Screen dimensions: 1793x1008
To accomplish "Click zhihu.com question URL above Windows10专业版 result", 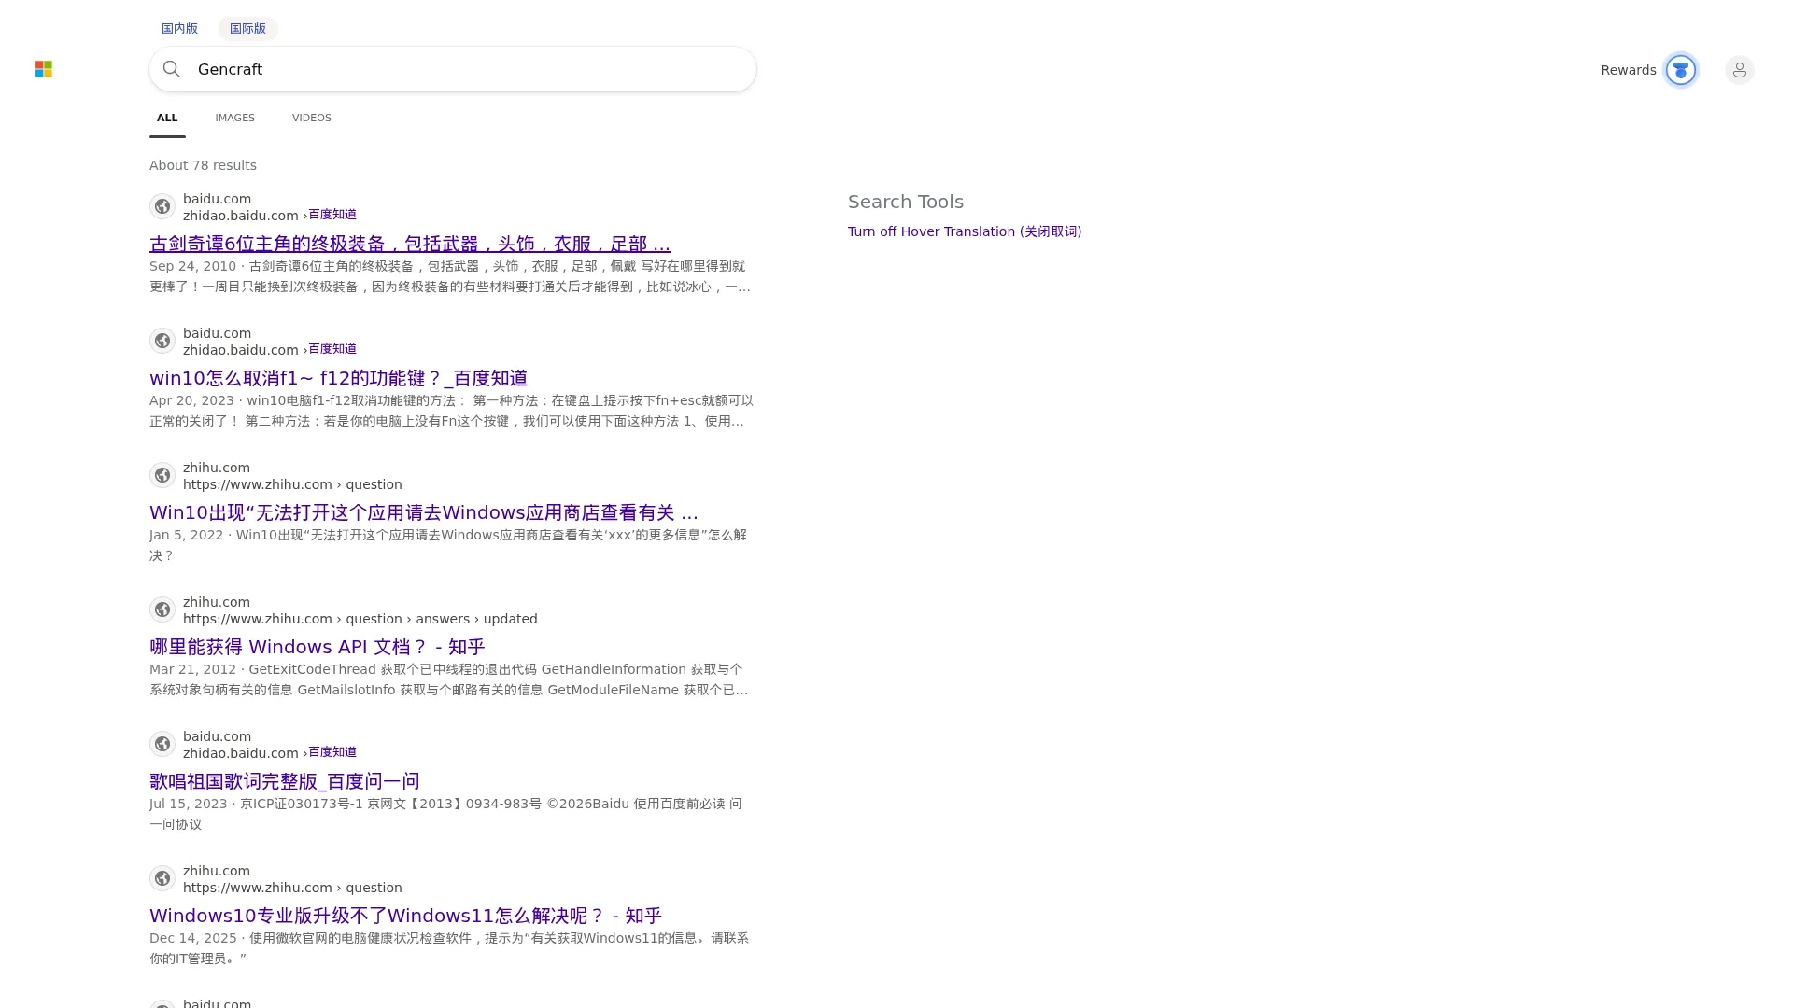I will tap(292, 888).
